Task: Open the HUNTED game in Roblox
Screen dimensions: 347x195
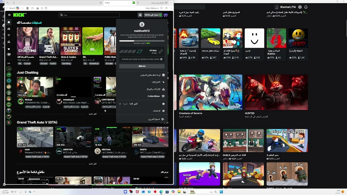Action: 276,92
